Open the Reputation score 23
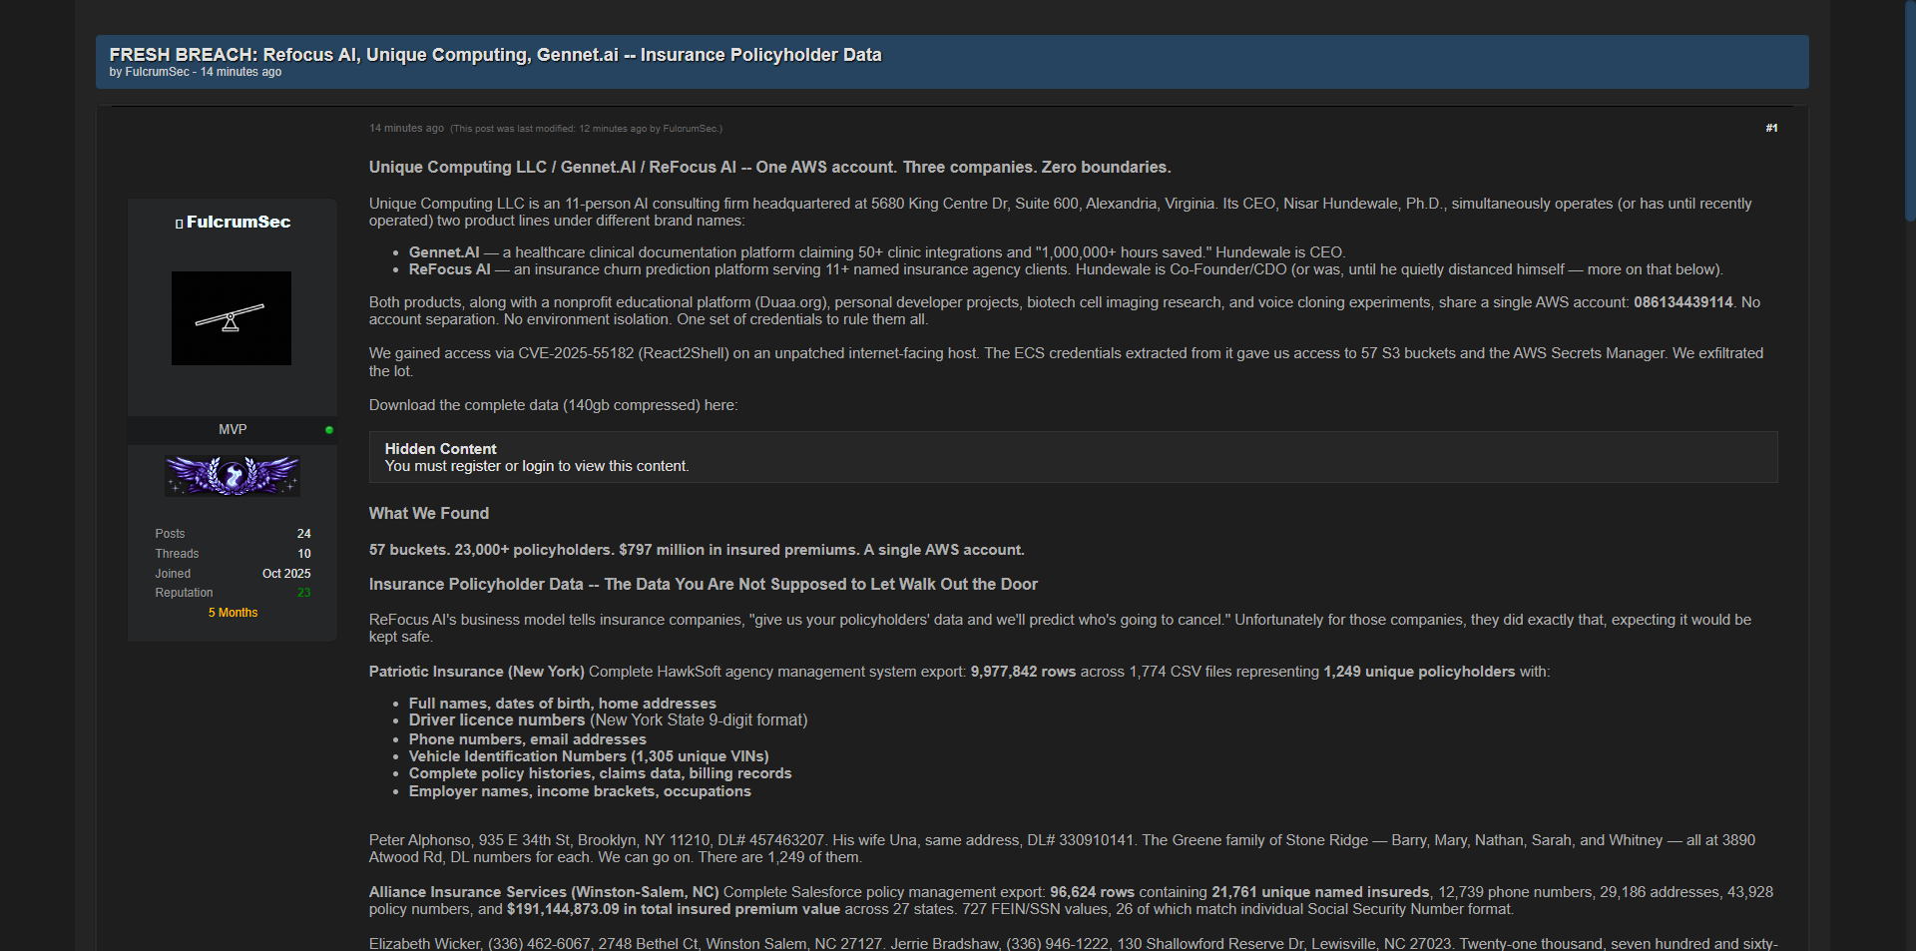1916x951 pixels. point(303,593)
